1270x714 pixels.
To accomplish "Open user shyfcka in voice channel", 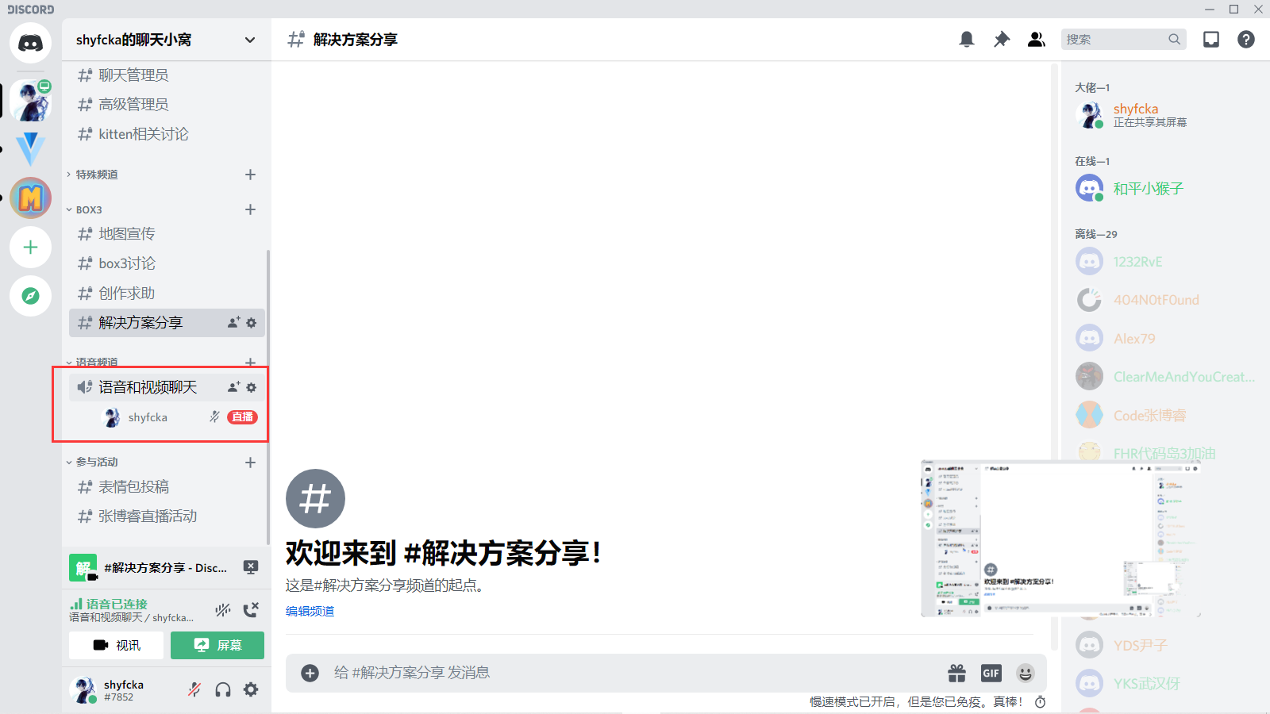I will point(148,417).
